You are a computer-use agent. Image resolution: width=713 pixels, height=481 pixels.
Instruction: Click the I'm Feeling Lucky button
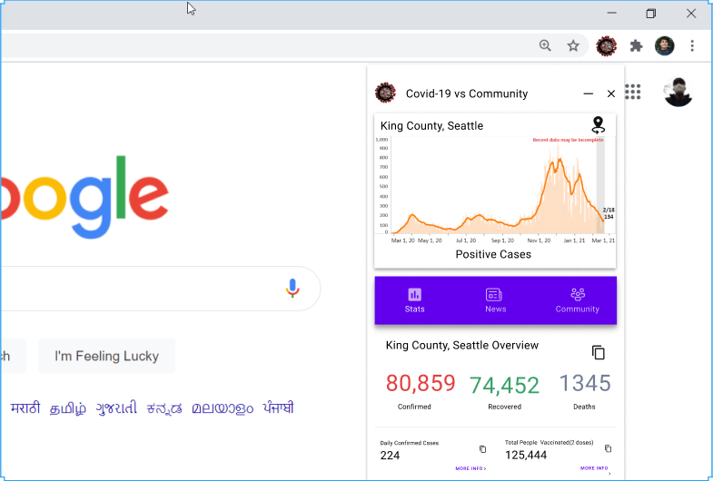[x=107, y=356]
